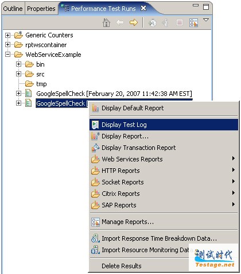Open SAP Reports submenu

(164, 205)
